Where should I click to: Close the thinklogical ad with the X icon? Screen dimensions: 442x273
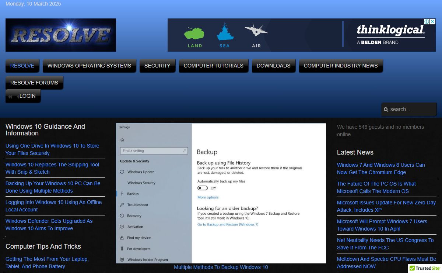click(x=433, y=22)
